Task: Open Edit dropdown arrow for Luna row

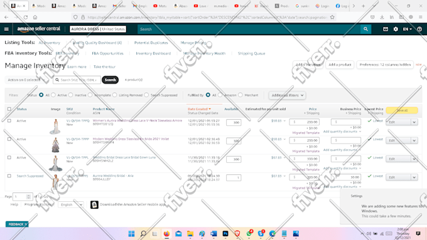Action: coord(414,159)
